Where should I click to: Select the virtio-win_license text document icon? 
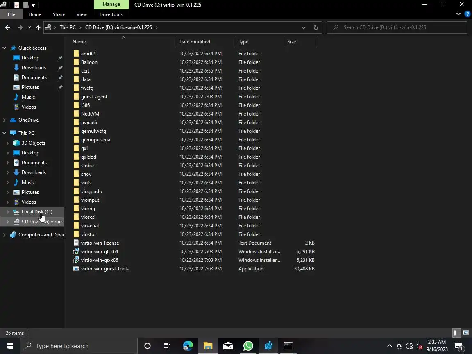(76, 243)
